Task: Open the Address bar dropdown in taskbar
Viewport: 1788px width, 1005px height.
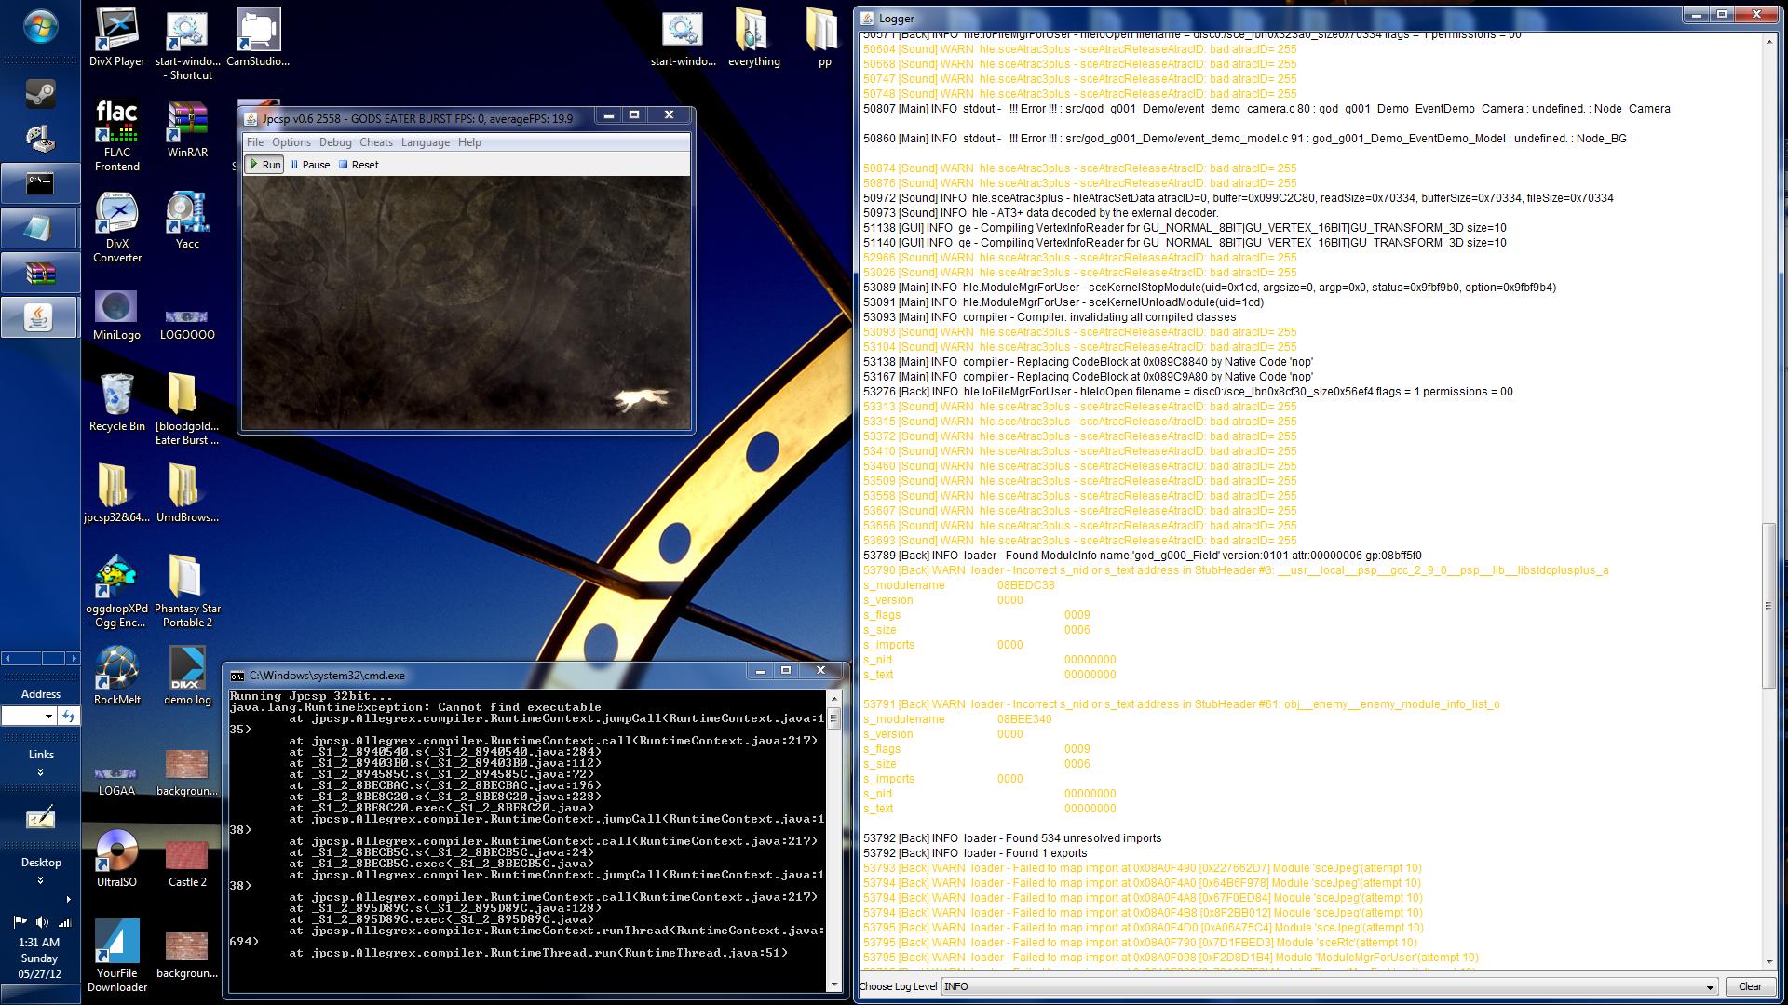Action: coord(48,716)
